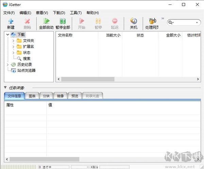The image size is (204, 169).
Task: Show more toolbar items via double chevron
Action: 163,18
